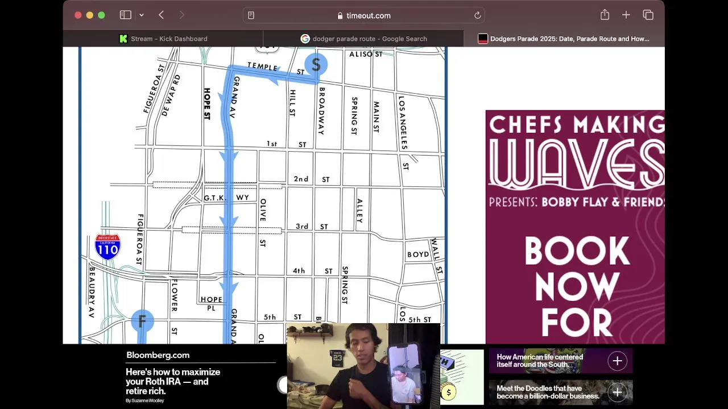728x409 pixels.
Task: Select the timeout.com address field
Action: 364,15
